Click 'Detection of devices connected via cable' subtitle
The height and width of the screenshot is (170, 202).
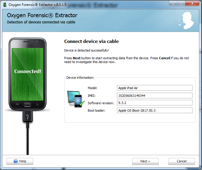[41, 22]
